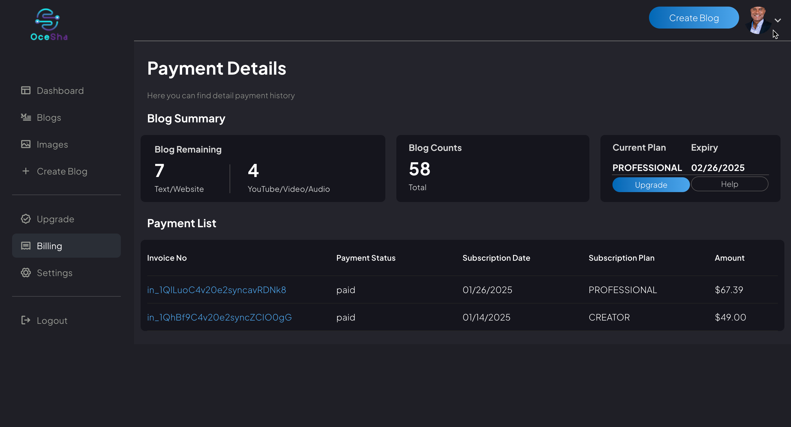Click the blue Create Blog button in header
Viewport: 791px width, 427px height.
(694, 18)
